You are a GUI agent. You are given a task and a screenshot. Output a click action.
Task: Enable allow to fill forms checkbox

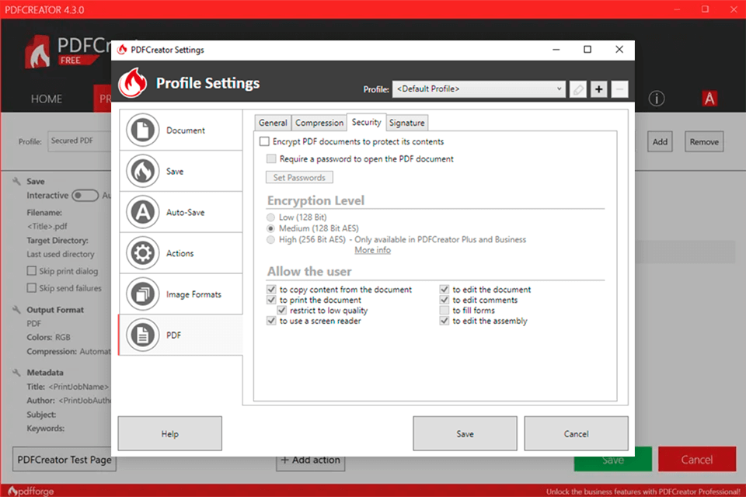point(444,310)
